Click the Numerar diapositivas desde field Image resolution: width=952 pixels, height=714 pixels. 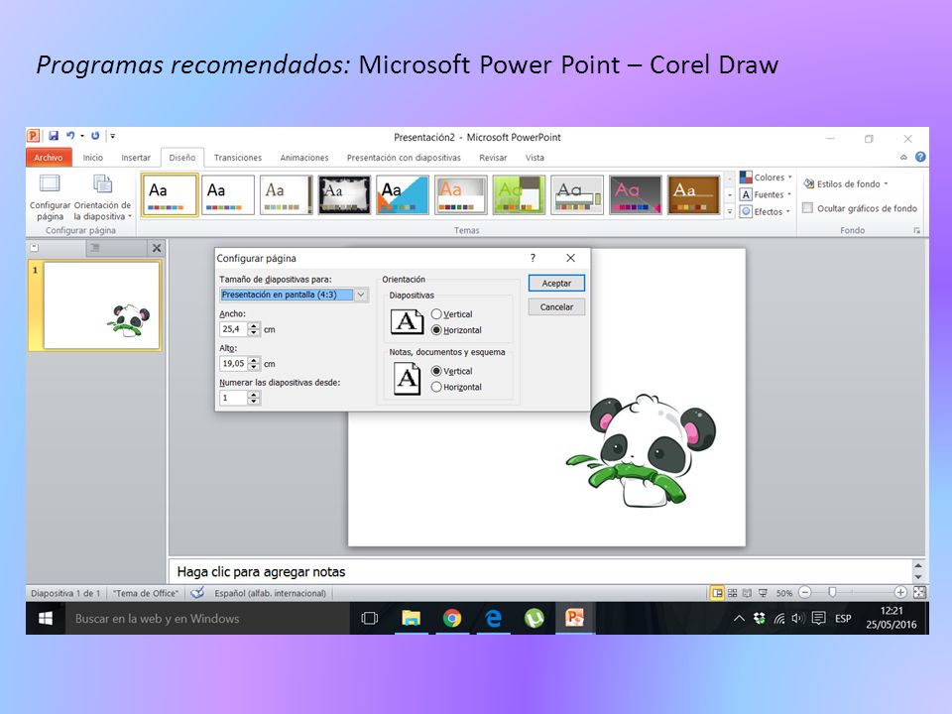point(234,398)
